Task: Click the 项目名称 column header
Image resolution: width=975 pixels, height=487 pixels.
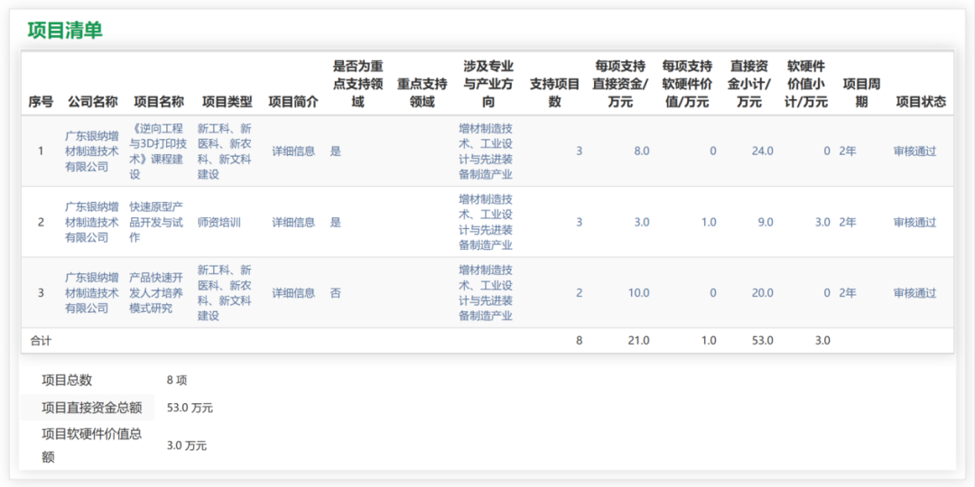Action: 158,102
